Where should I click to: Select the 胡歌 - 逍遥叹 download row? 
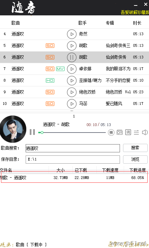point(74,178)
